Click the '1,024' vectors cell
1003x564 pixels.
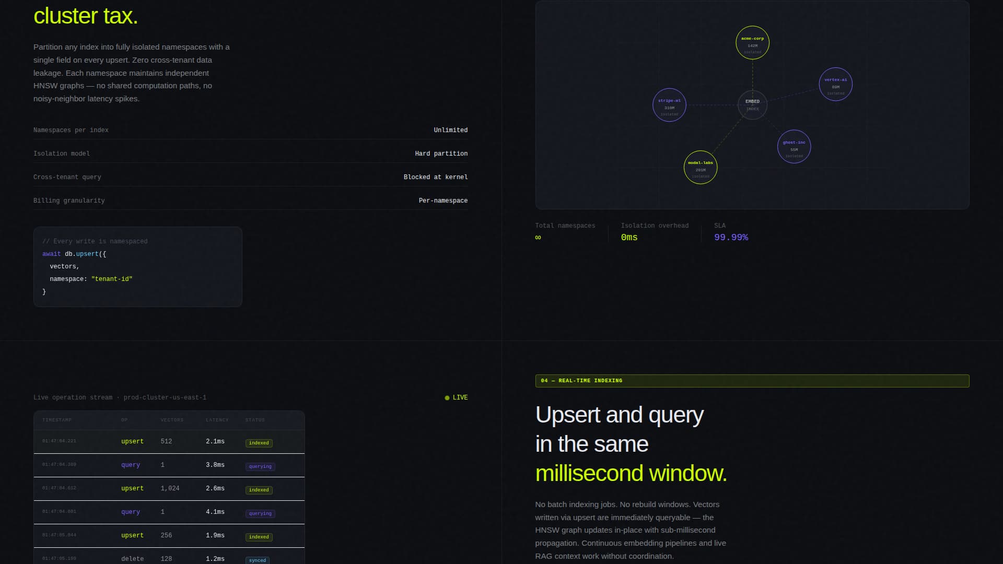[x=170, y=488]
